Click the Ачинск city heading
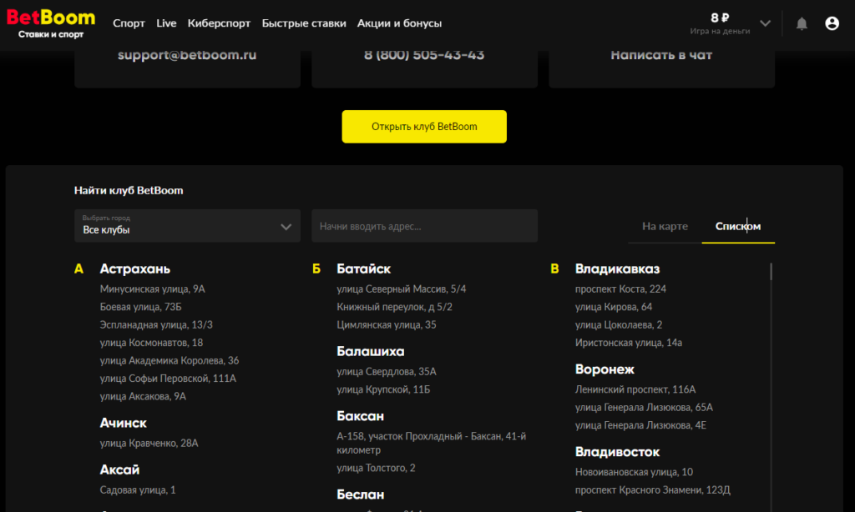 click(x=124, y=424)
